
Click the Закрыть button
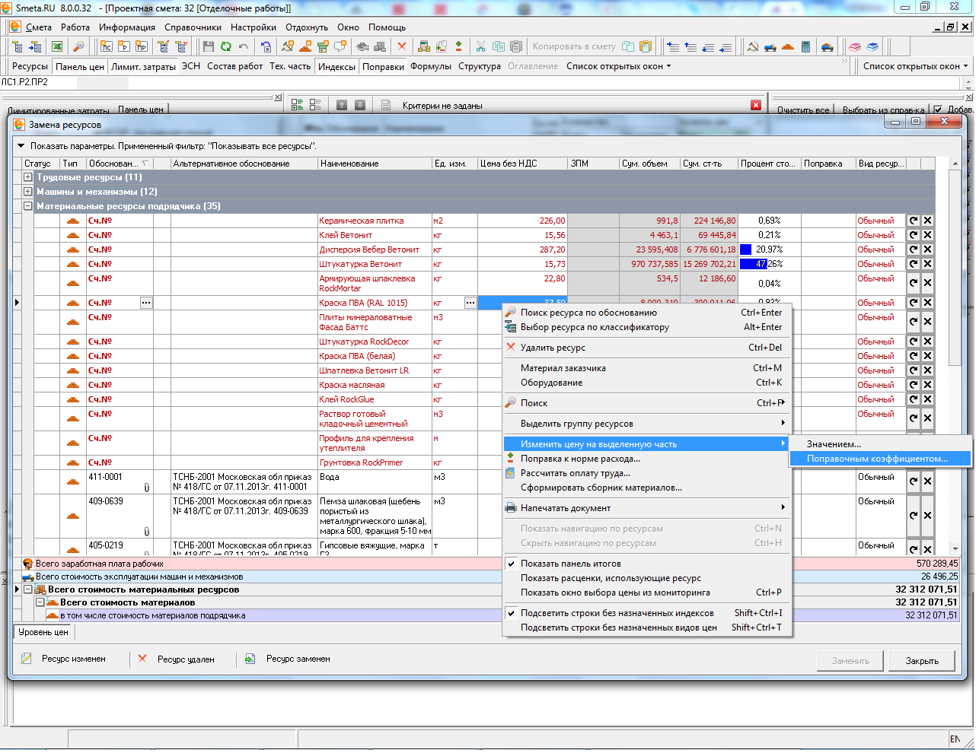[x=922, y=661]
